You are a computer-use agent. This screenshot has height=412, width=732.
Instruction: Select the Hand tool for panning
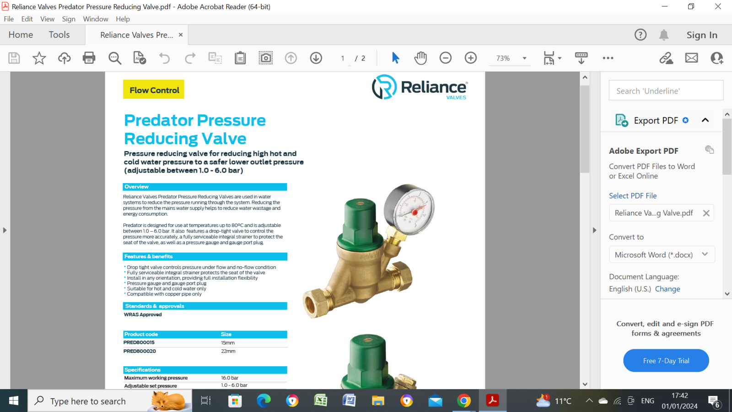[x=420, y=58]
